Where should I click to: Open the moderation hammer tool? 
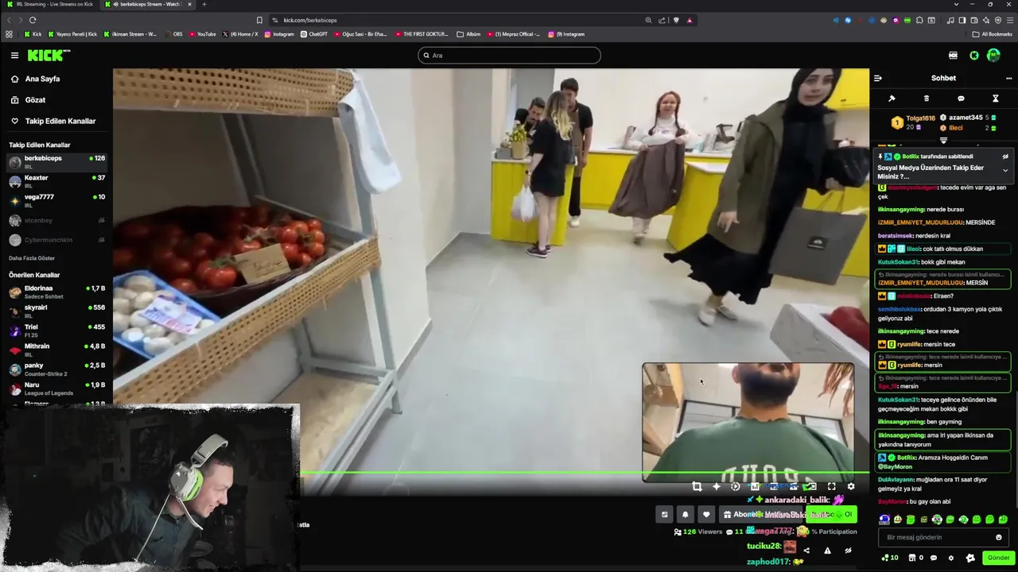pyautogui.click(x=892, y=99)
